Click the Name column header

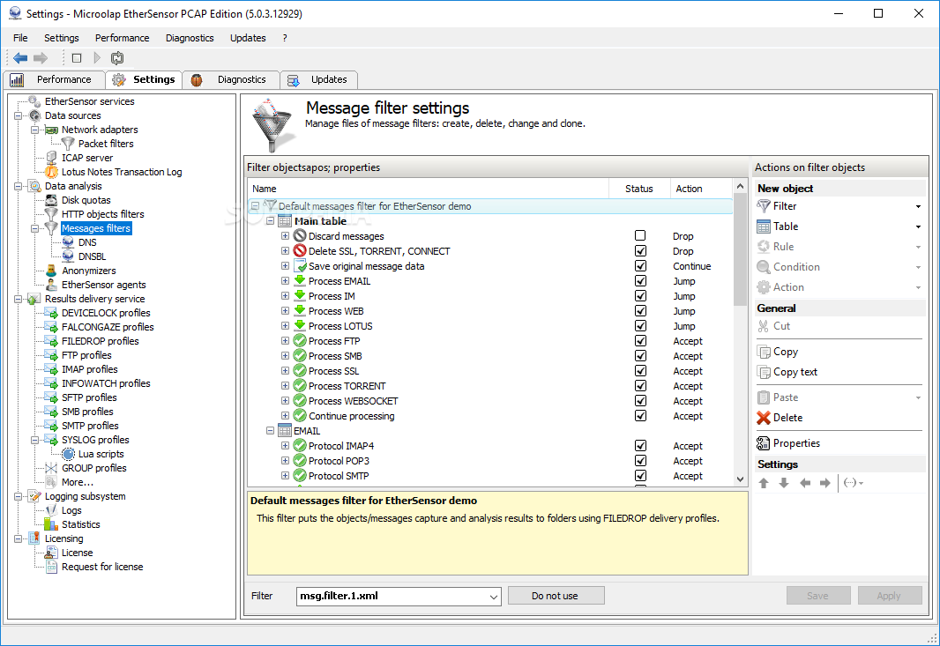(x=429, y=189)
